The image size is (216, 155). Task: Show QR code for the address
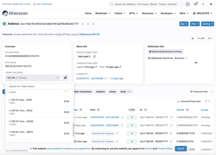88,24
